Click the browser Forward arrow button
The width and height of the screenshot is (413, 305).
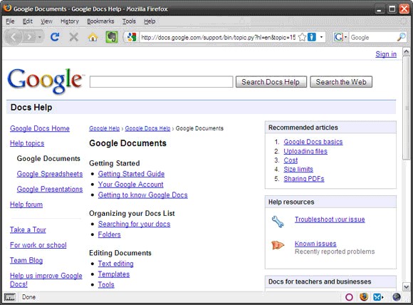click(x=29, y=37)
